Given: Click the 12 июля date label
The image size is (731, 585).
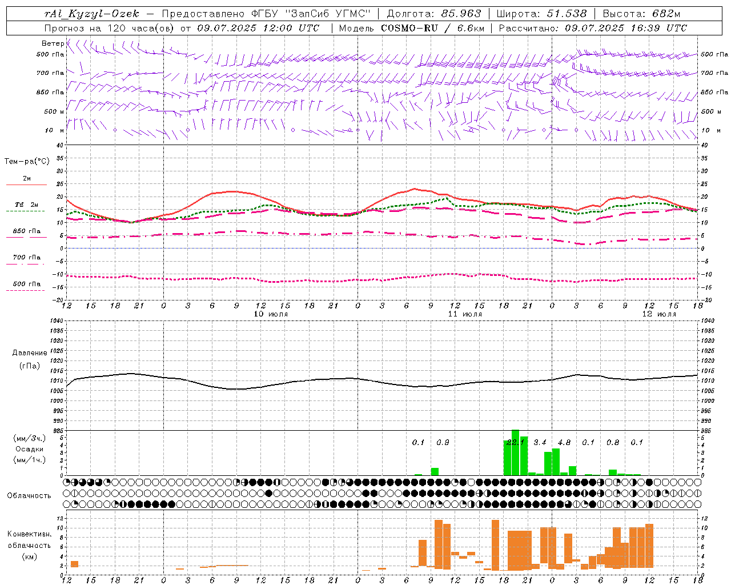Looking at the screenshot, I should tap(659, 314).
